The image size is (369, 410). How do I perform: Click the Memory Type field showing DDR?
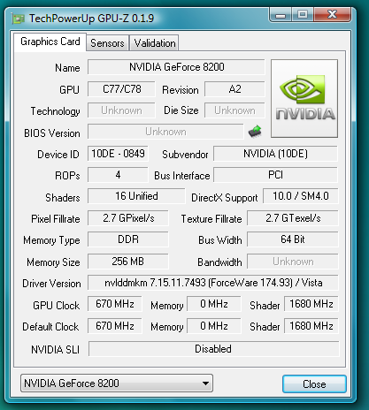tap(128, 239)
